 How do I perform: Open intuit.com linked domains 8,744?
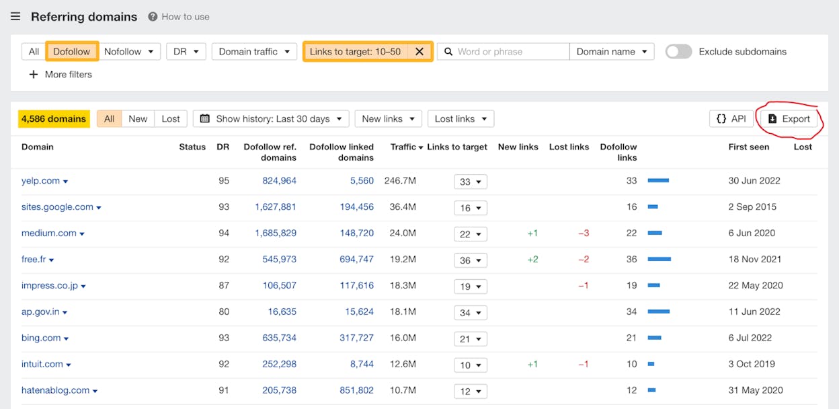point(362,365)
